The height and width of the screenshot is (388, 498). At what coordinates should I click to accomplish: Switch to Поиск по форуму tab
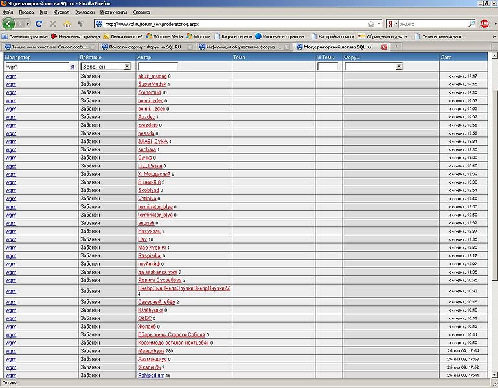point(147,47)
